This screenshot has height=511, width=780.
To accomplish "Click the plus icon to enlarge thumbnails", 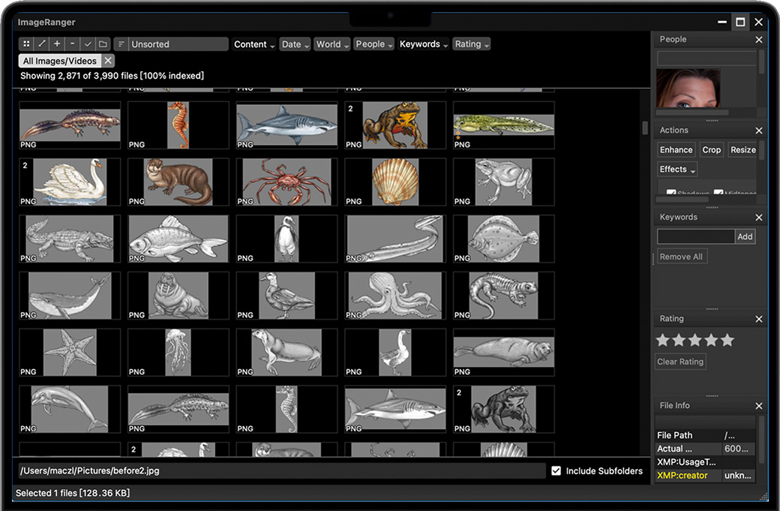I will pos(57,44).
